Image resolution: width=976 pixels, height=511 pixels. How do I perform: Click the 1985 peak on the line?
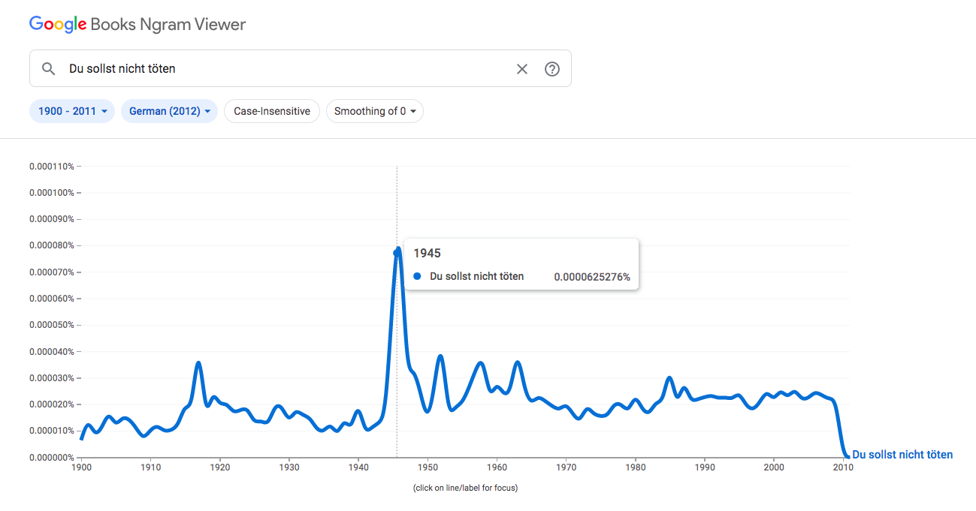(x=669, y=377)
